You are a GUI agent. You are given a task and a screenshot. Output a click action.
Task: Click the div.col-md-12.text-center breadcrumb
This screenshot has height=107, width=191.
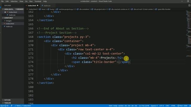pyautogui.click(x=143, y=9)
